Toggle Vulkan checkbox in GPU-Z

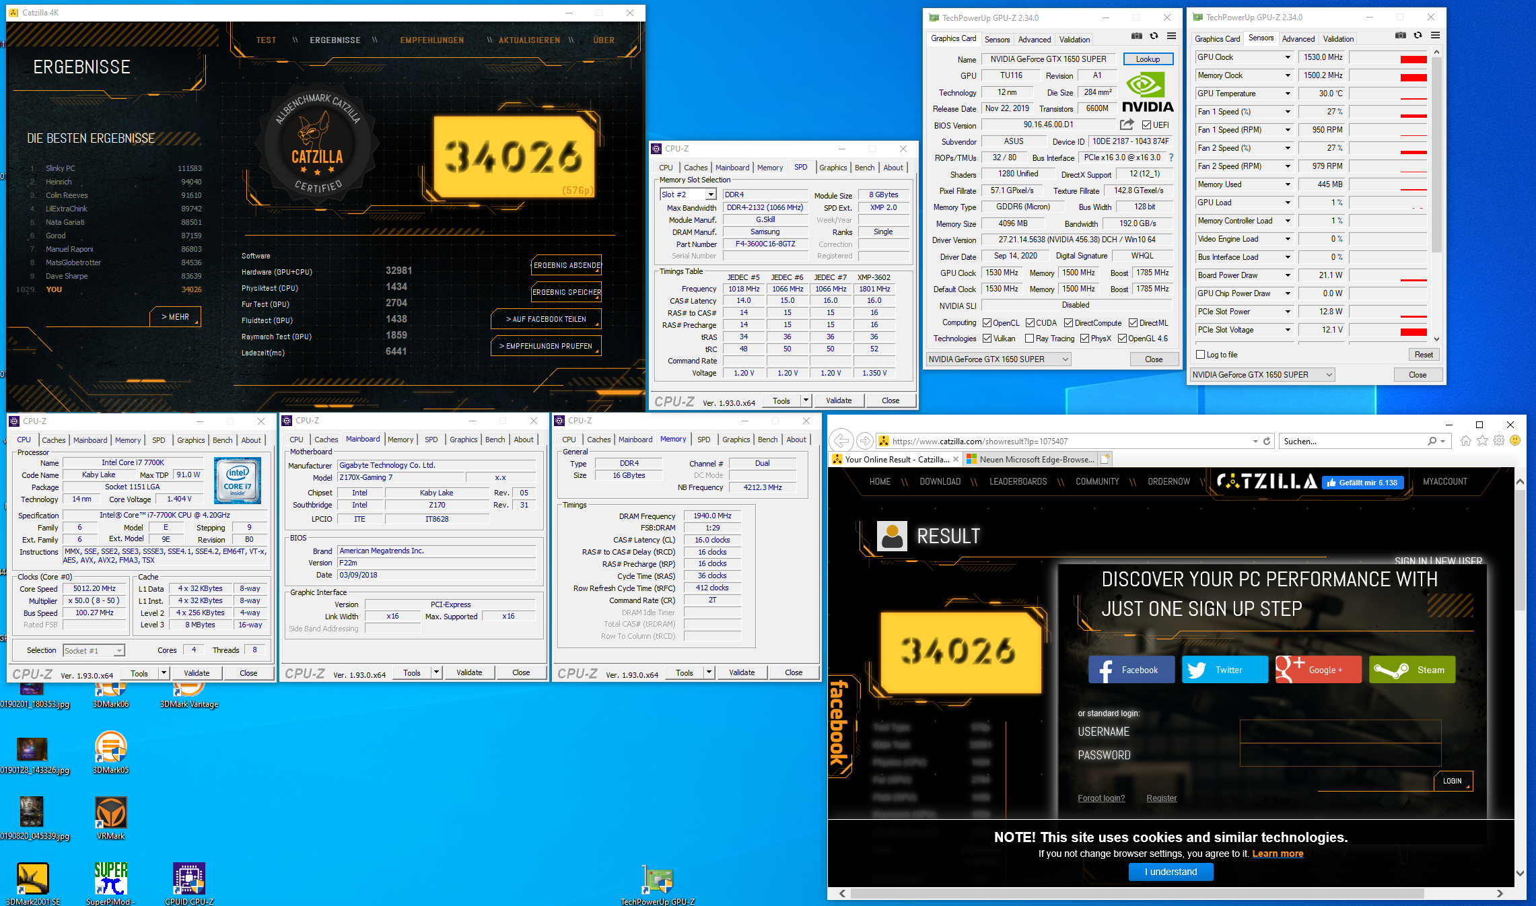point(987,339)
